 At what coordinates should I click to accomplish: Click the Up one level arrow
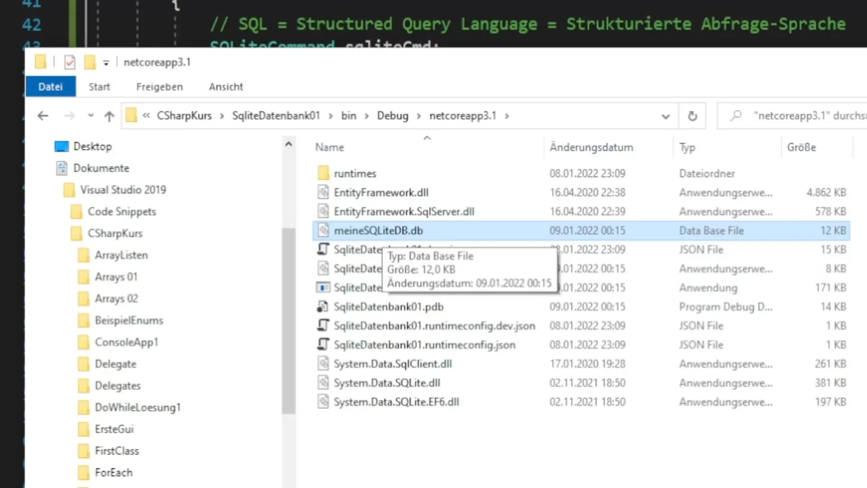[109, 116]
